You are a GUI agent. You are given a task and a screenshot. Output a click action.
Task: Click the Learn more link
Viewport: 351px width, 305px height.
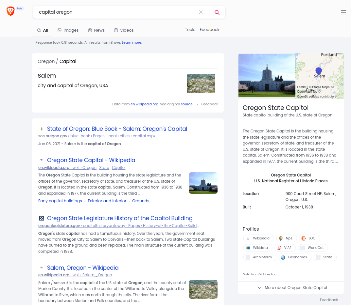[132, 42]
